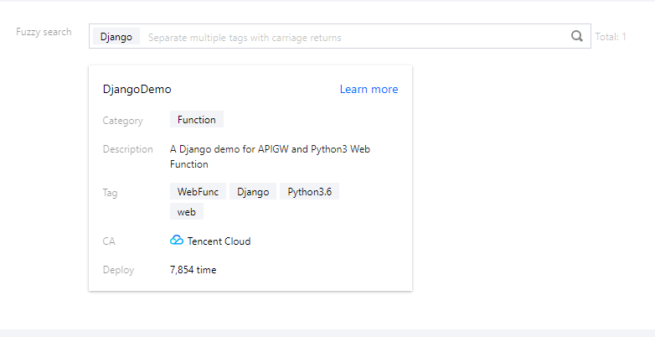Click the Deploy label
This screenshot has width=655, height=337.
[x=119, y=270]
